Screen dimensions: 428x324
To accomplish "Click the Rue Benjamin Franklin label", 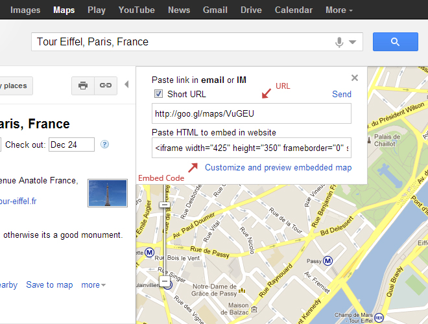I will coord(324,207).
